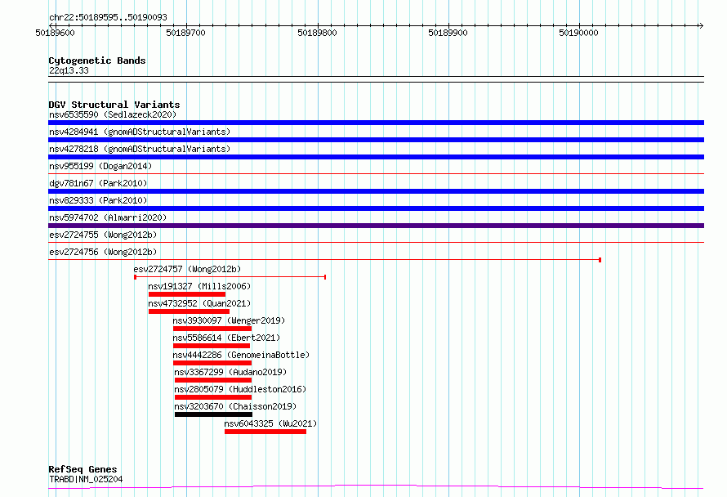
Task: Select the 22q13.33 band label
Action: coord(69,70)
